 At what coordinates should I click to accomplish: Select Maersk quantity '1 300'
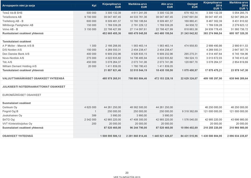click(x=93, y=46)
